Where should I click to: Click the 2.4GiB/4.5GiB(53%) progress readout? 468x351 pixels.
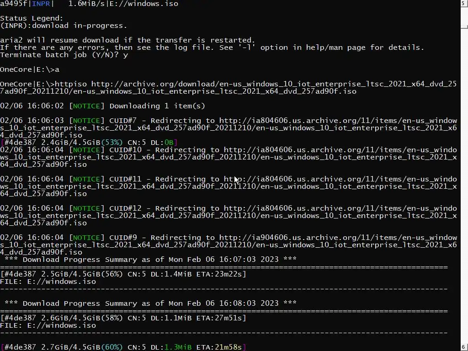pos(82,143)
